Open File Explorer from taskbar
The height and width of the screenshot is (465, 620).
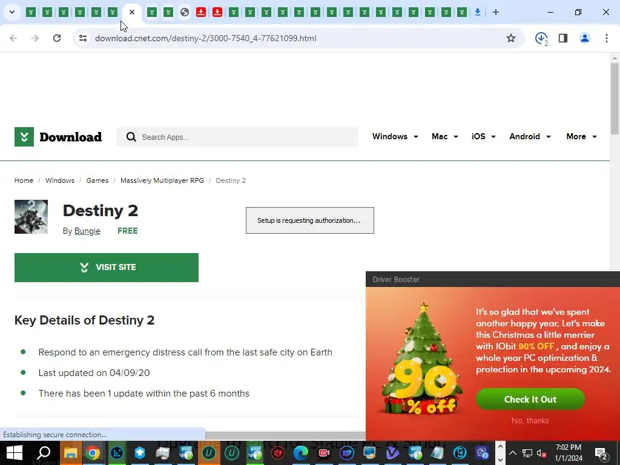point(70,453)
